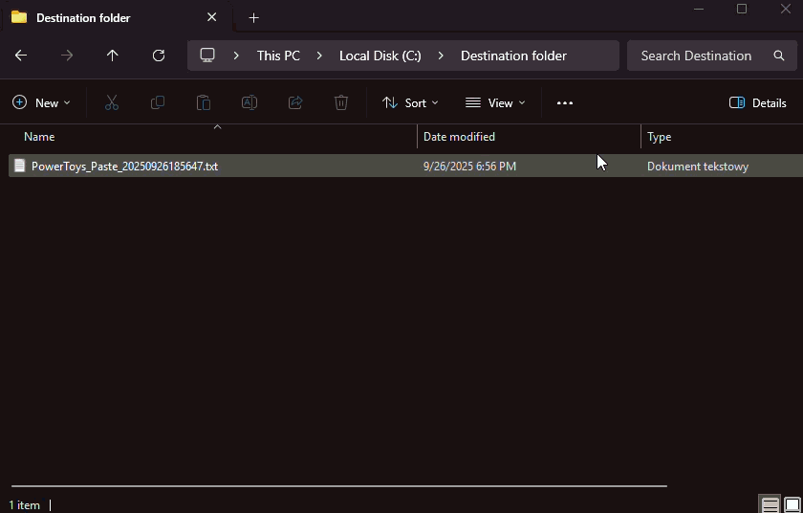Go up one folder level
This screenshot has height=513, width=803.
113,56
